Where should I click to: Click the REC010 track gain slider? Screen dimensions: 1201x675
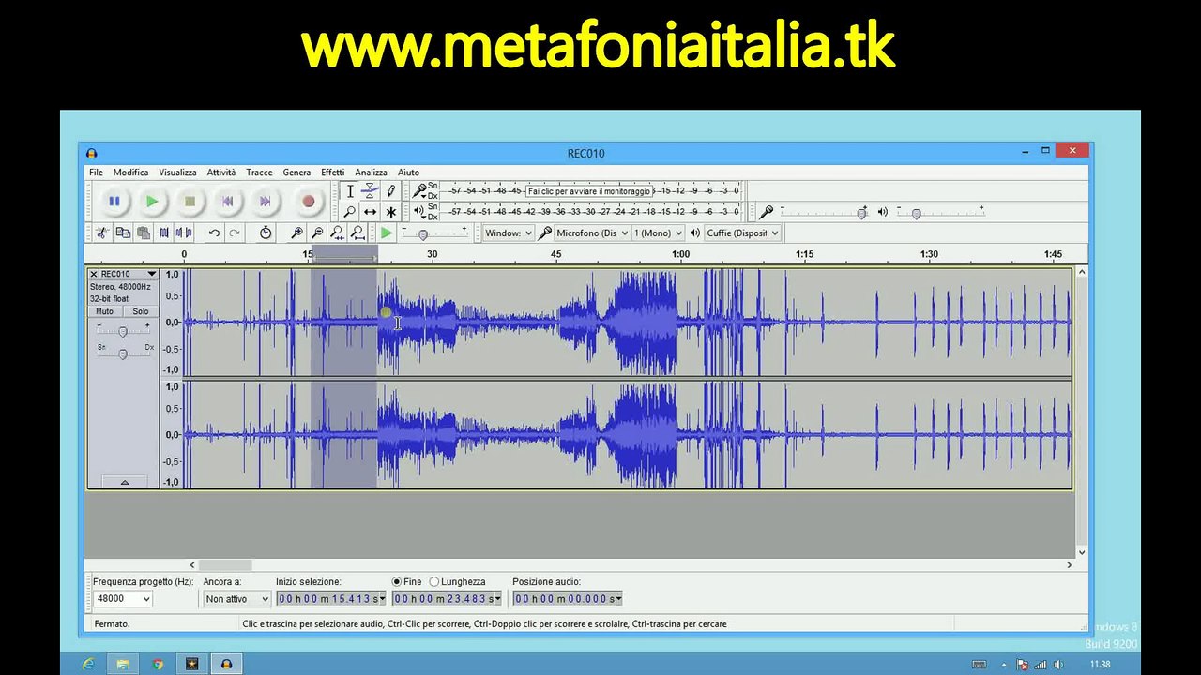pyautogui.click(x=122, y=332)
